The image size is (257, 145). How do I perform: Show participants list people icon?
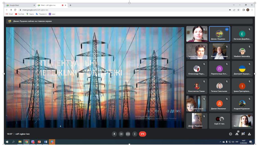(237, 134)
